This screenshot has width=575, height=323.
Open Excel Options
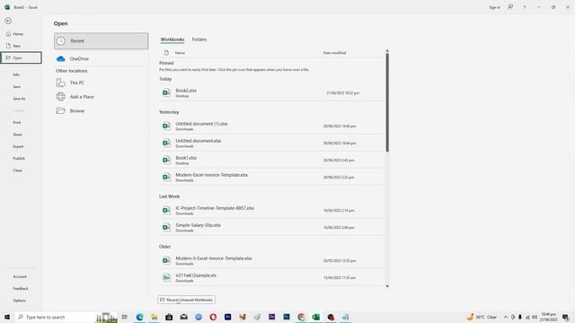click(x=19, y=301)
